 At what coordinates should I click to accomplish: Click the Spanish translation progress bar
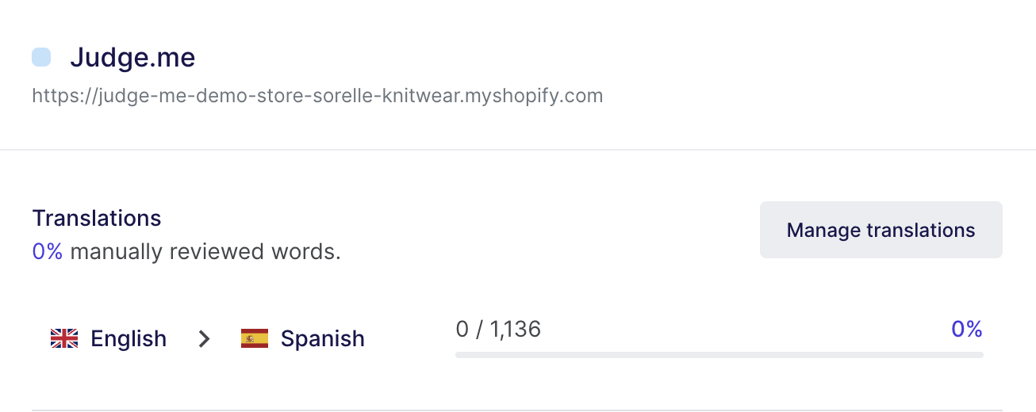point(719,355)
